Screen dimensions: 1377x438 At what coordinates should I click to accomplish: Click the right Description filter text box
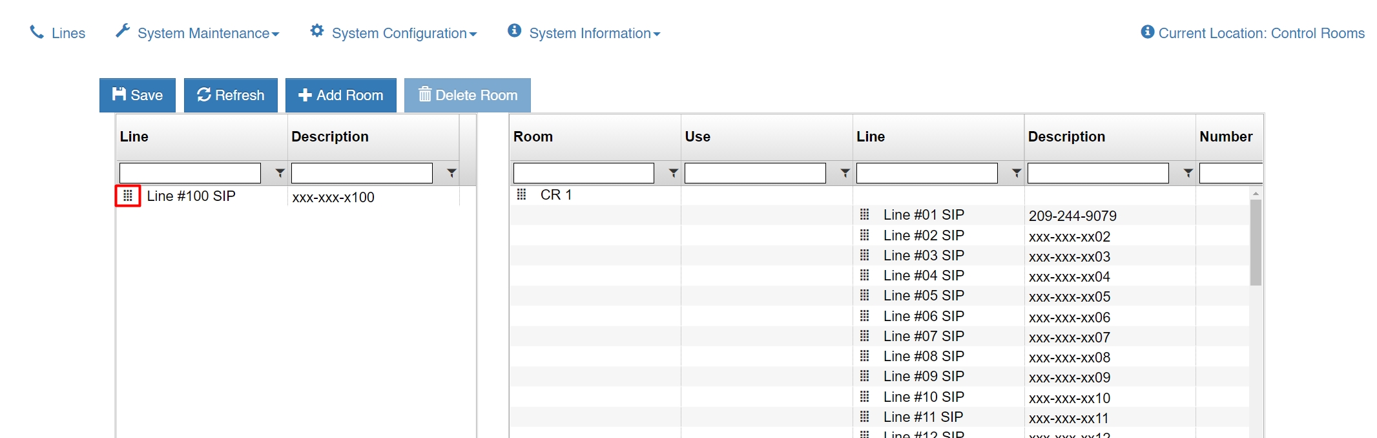1098,173
